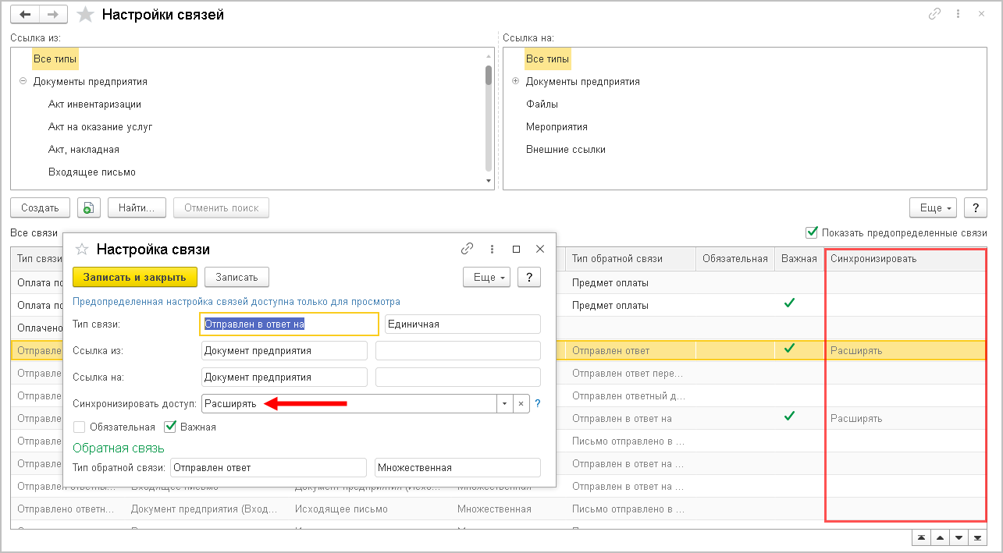
Task: Enable the Обязательная checkbox
Action: (79, 427)
